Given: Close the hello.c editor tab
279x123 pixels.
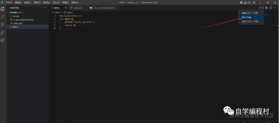Looking at the screenshot, I should 66,8.
